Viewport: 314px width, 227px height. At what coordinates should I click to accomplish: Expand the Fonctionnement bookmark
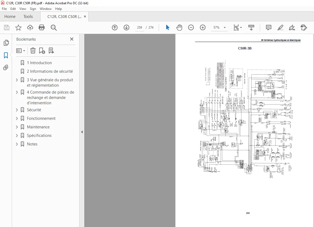tap(17, 118)
